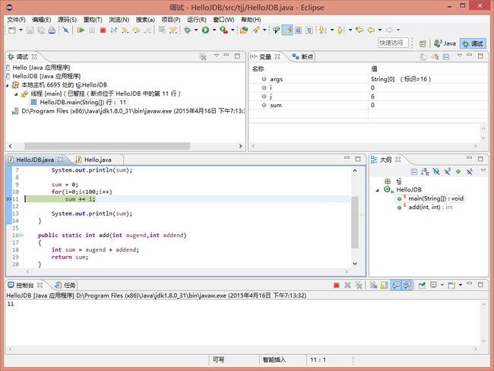Toggle Hide Fields in the Outline
This screenshot has width=494, height=371.
(436, 172)
